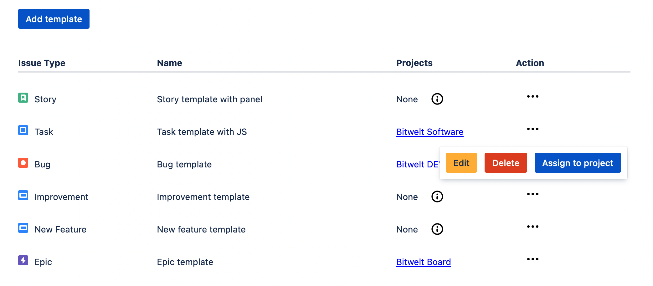Open more actions for Improvement template
This screenshot has width=653, height=286.
tap(532, 194)
